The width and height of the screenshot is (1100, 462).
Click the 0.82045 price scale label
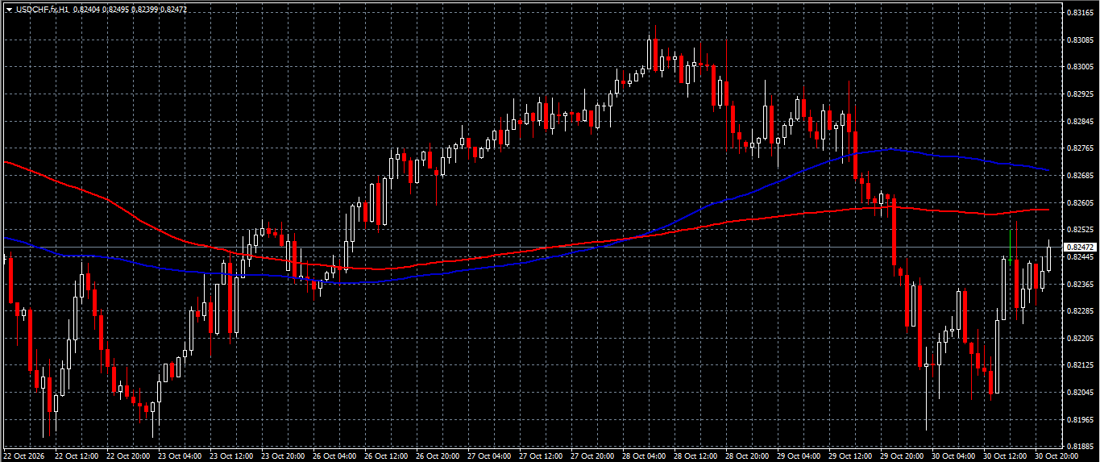1080,392
